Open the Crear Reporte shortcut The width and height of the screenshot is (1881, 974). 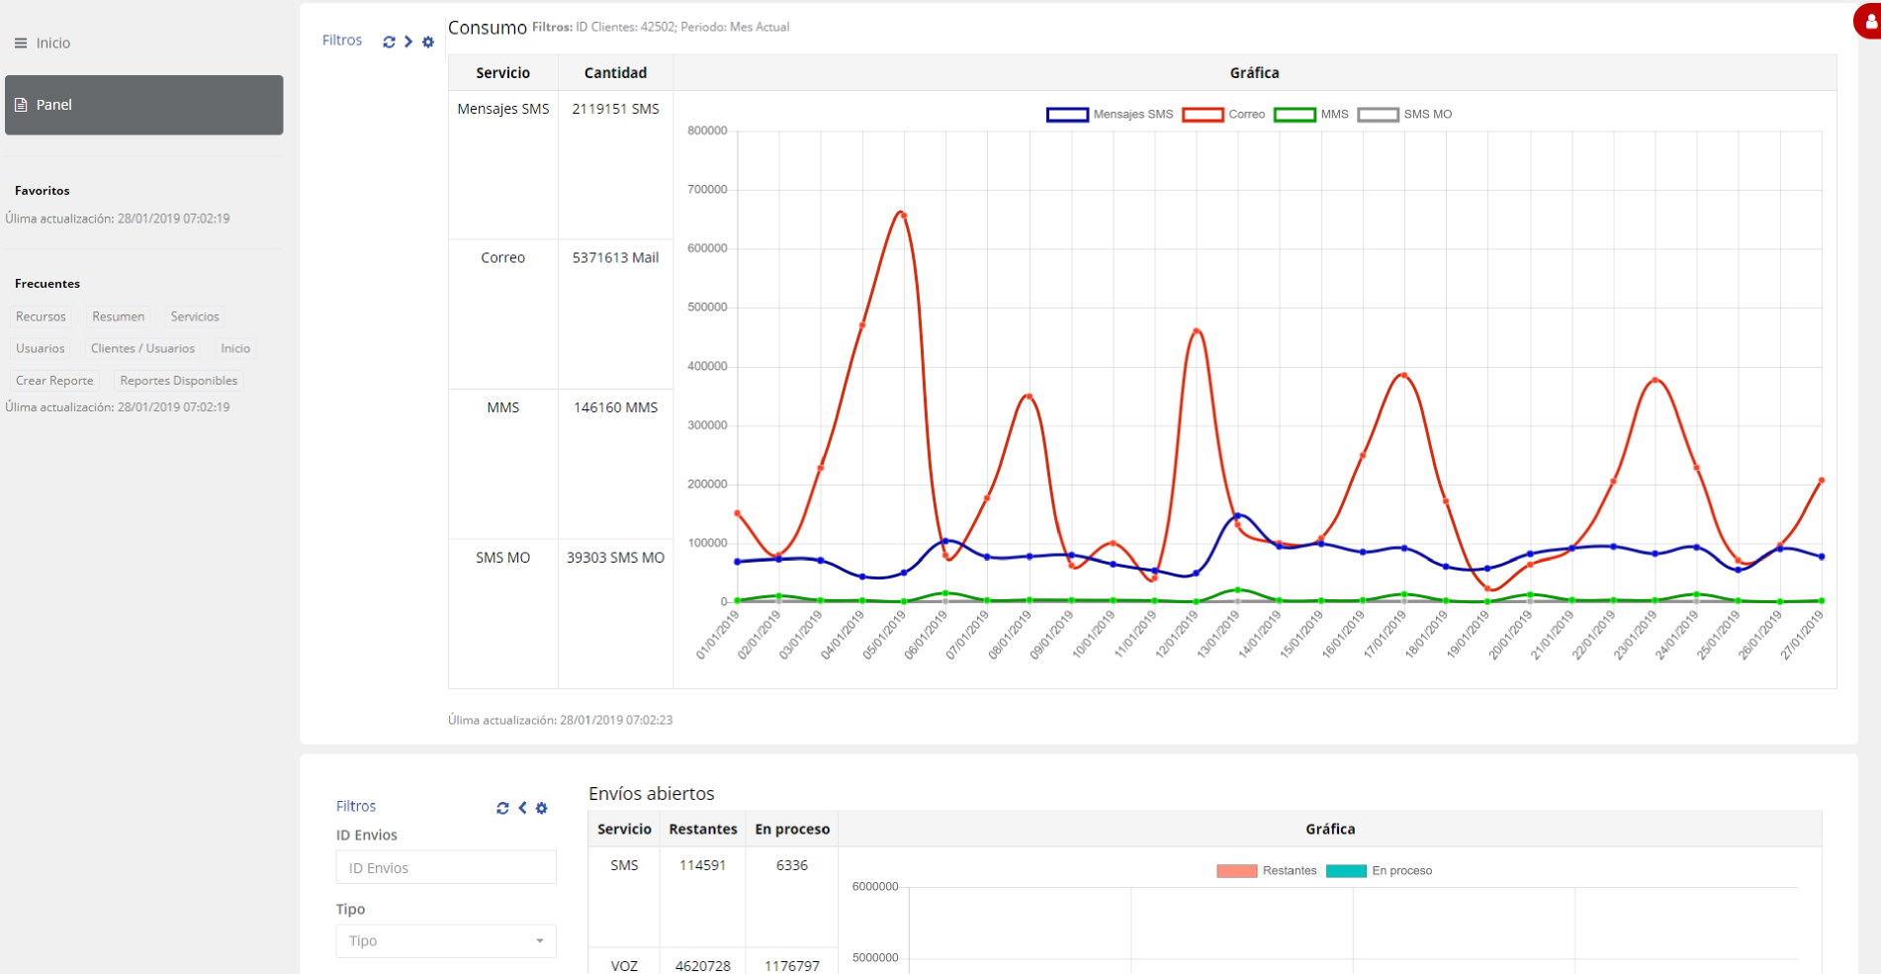tap(54, 381)
